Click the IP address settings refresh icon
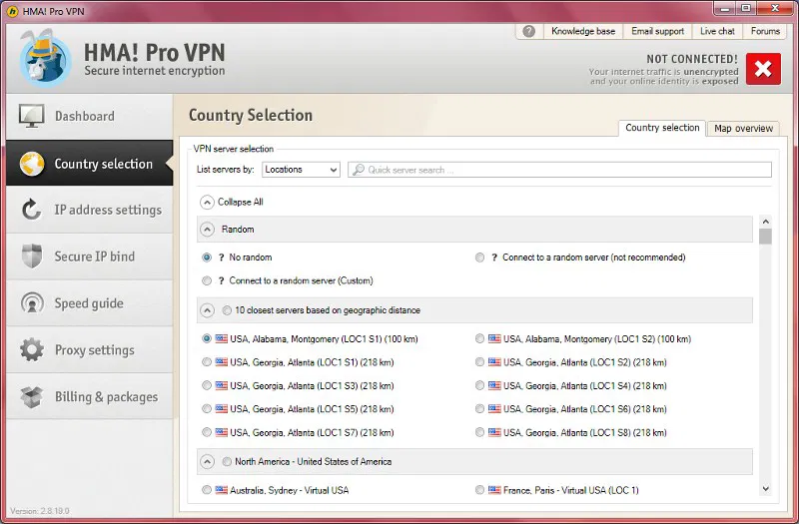Image resolution: width=799 pixels, height=524 pixels. tap(32, 210)
